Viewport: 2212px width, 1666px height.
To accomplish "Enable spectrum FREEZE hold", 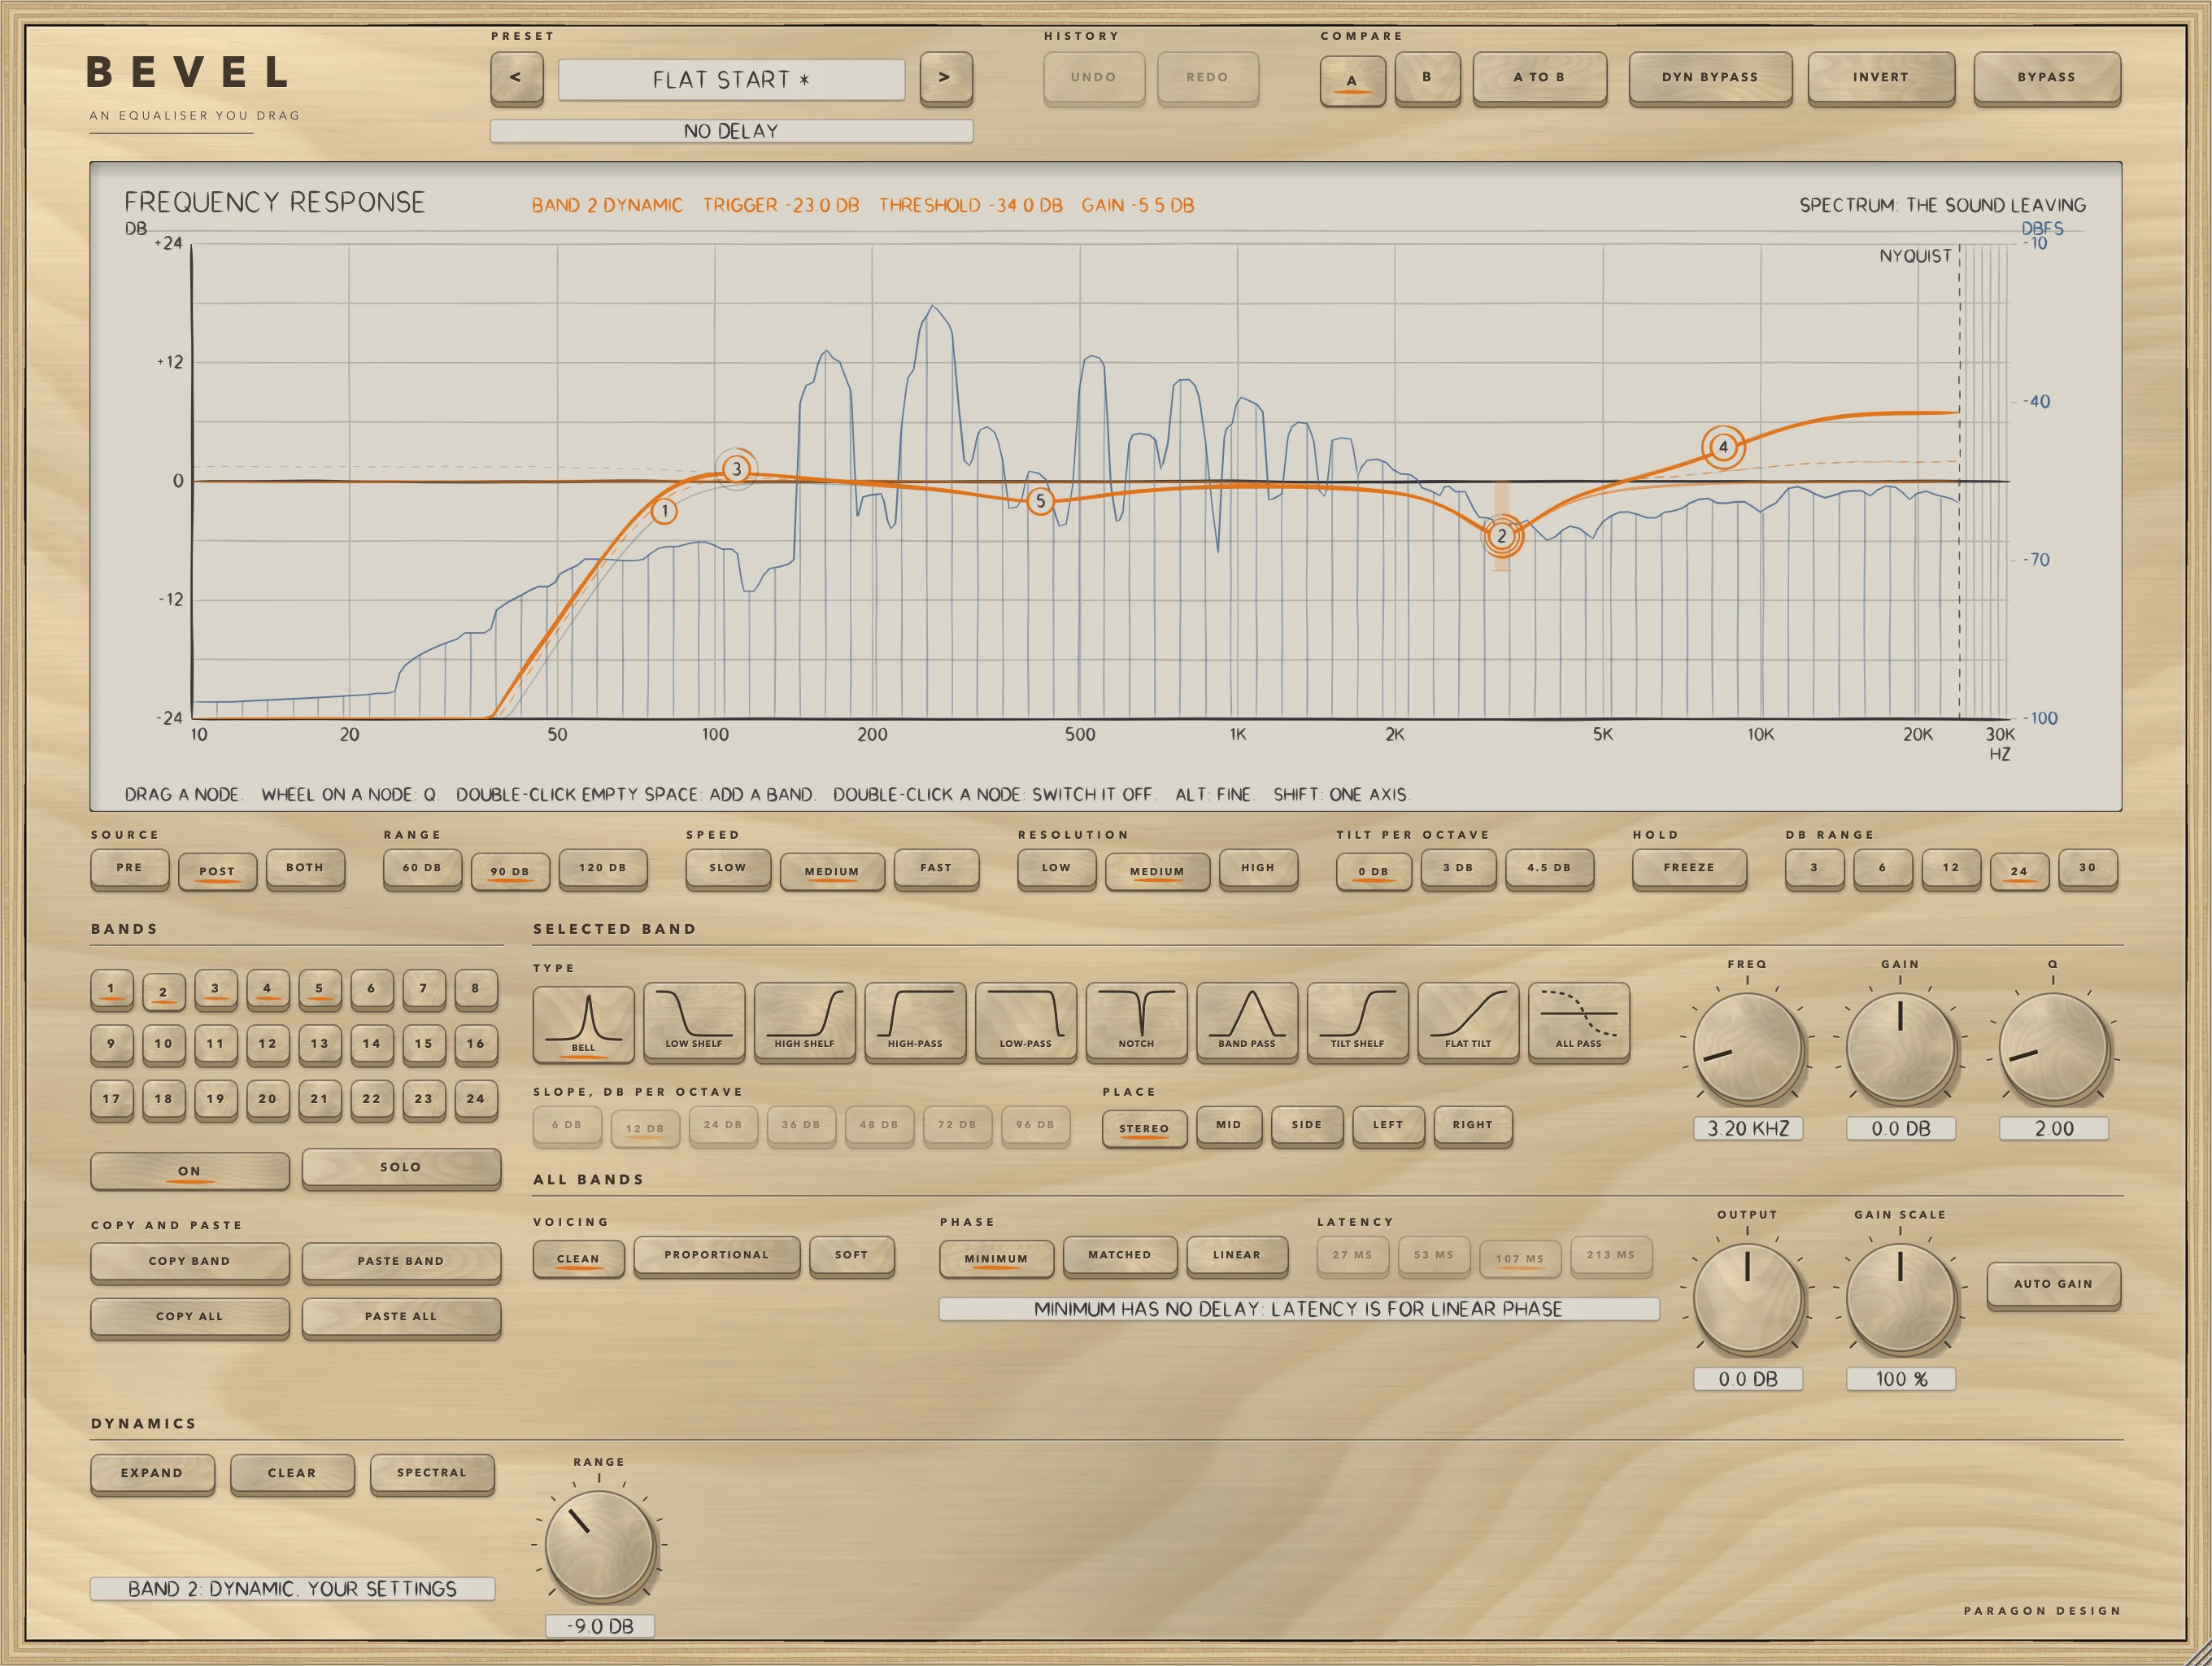I will (x=1689, y=868).
